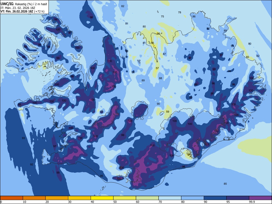Click the legend tick label "50"
Screen dimensions: 272x204
click(115, 202)
